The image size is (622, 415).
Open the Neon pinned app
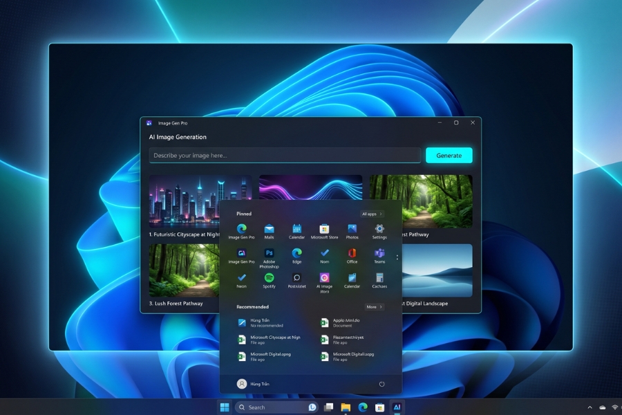[x=241, y=281]
